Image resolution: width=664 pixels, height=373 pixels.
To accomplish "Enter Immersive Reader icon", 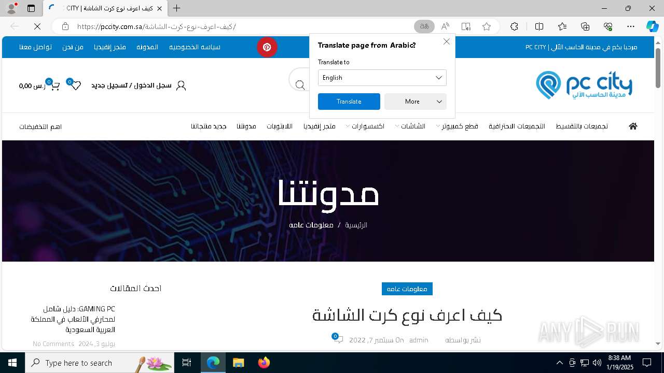I will (x=466, y=26).
